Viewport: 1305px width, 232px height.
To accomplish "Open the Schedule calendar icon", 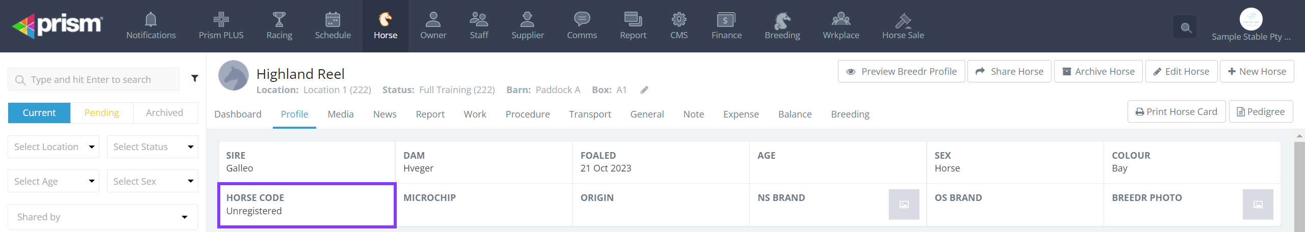I will pos(332,20).
